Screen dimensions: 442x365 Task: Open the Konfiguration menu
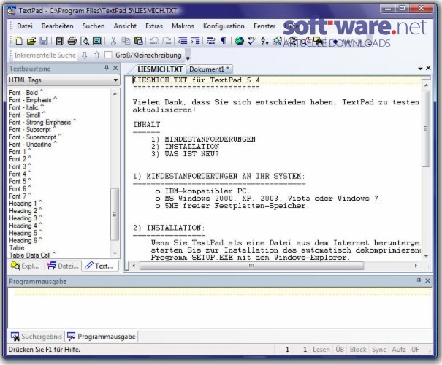(x=224, y=26)
